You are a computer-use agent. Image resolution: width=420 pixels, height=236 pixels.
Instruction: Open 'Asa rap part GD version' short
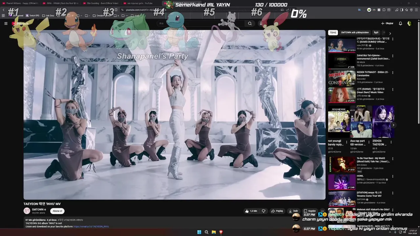[361, 122]
